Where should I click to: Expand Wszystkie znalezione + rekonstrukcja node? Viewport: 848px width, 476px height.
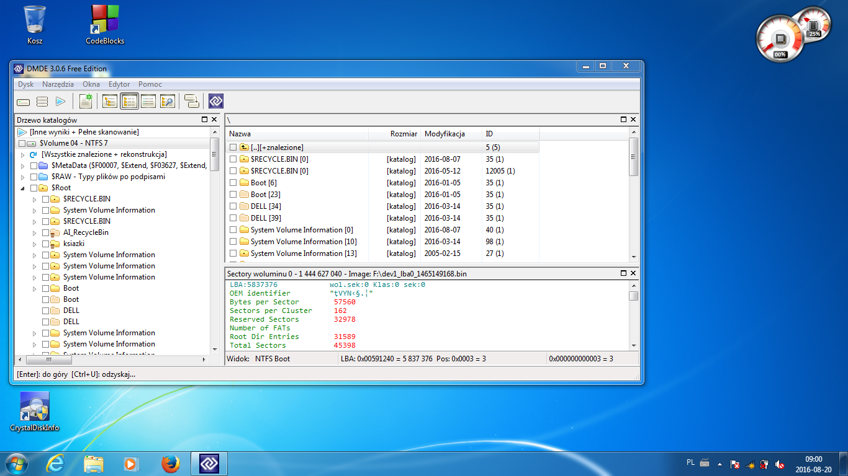[23, 154]
